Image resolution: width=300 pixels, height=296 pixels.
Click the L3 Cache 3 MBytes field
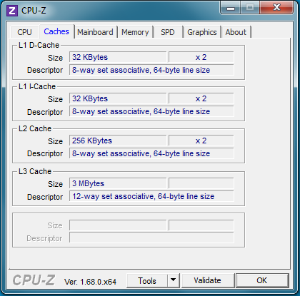click(x=118, y=183)
